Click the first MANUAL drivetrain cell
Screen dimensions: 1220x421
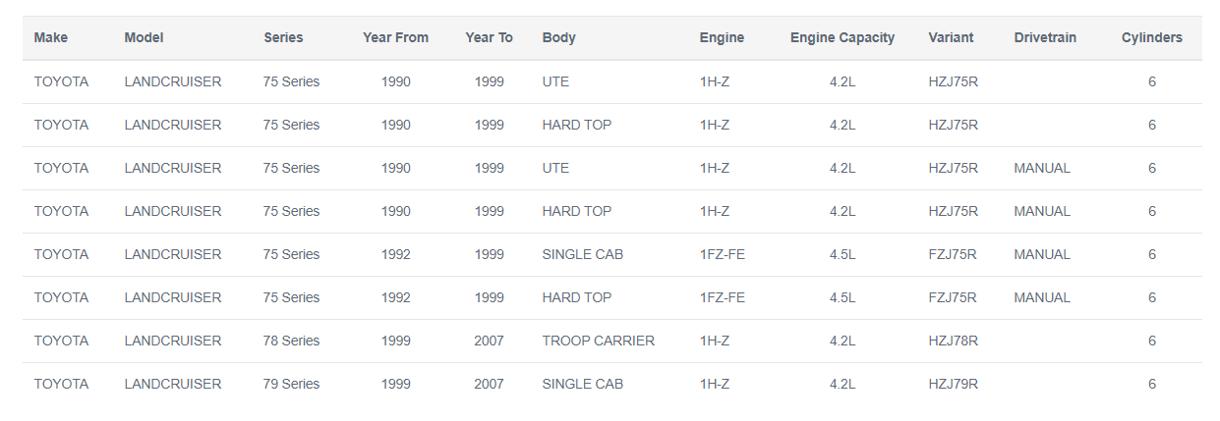[1042, 168]
